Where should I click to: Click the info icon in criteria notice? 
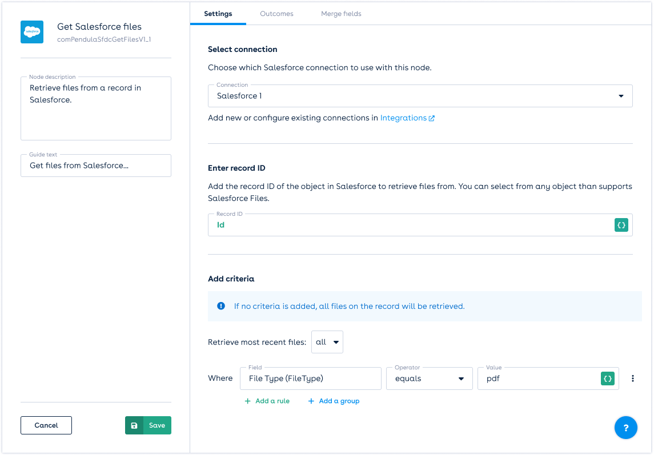pos(221,306)
